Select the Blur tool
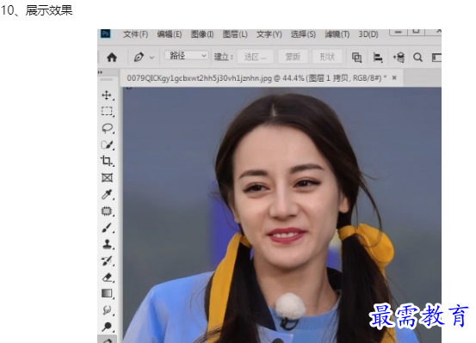 107,310
